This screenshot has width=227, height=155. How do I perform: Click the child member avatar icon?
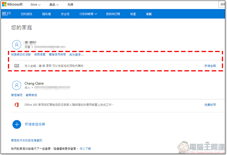pos(17,45)
